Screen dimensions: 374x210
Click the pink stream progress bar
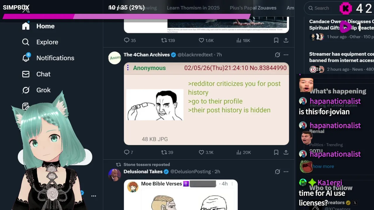point(127,17)
